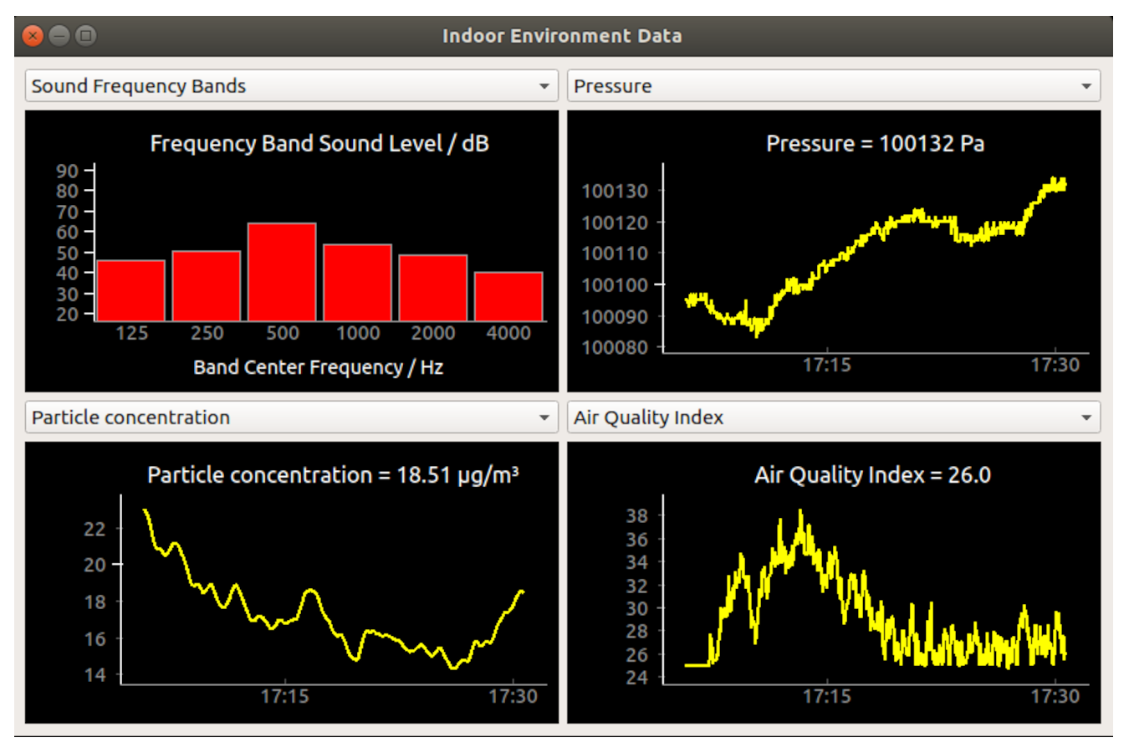Click the 22 tick label on Particle chart
The height and width of the screenshot is (753, 1129).
[x=95, y=529]
